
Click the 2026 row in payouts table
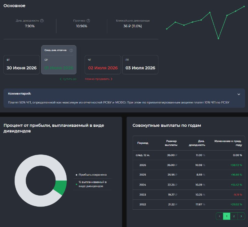[x=189, y=165]
